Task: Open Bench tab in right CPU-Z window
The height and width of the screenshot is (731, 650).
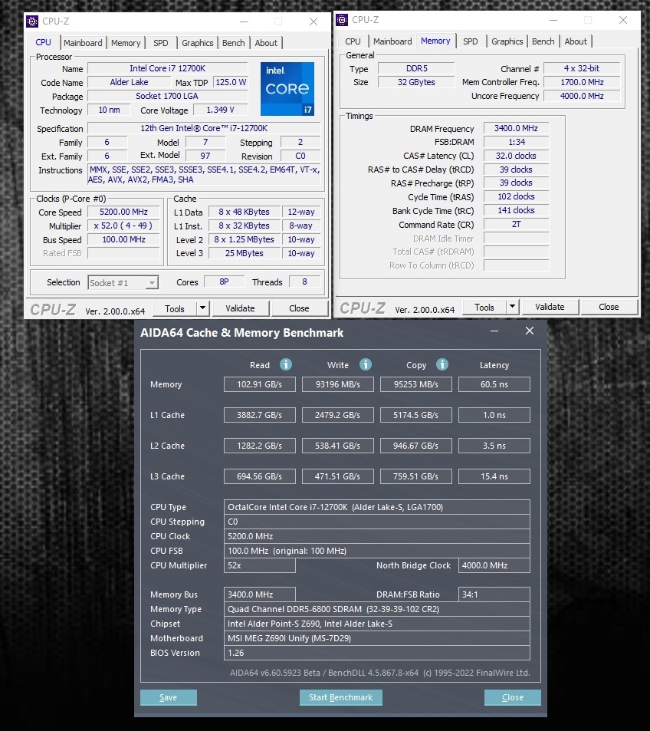Action: (543, 41)
